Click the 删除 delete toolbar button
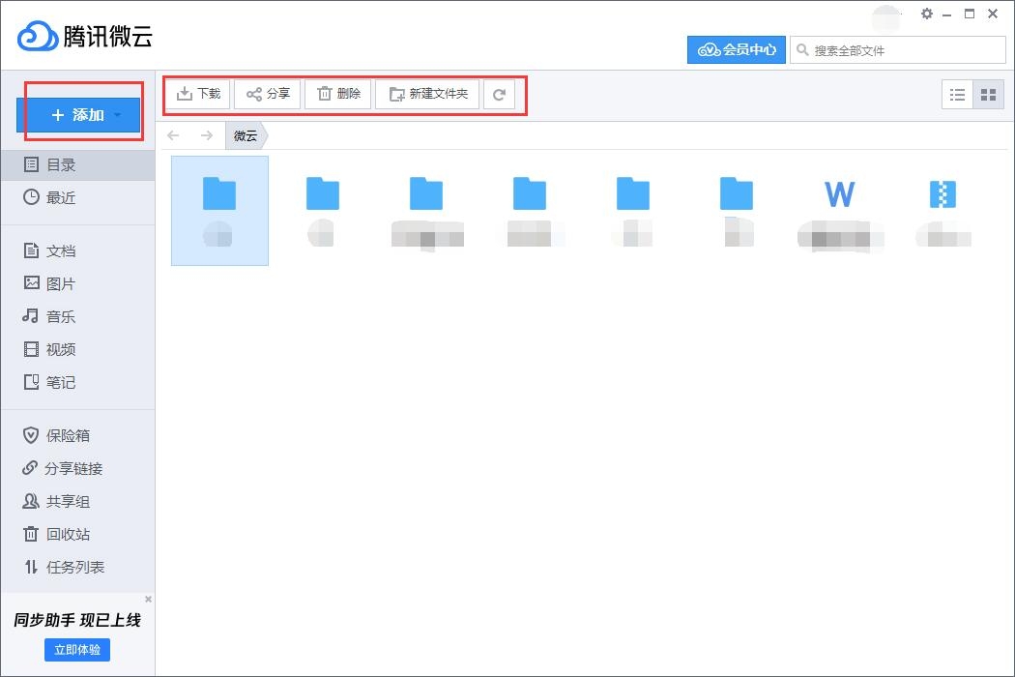 pyautogui.click(x=338, y=94)
